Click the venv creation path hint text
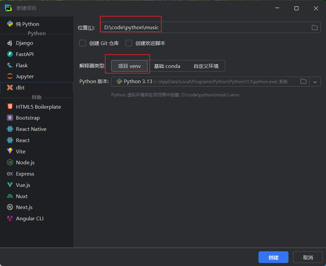This screenshot has width=326, height=266. point(175,95)
